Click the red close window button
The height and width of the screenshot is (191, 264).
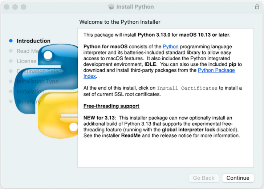[x=7, y=7]
